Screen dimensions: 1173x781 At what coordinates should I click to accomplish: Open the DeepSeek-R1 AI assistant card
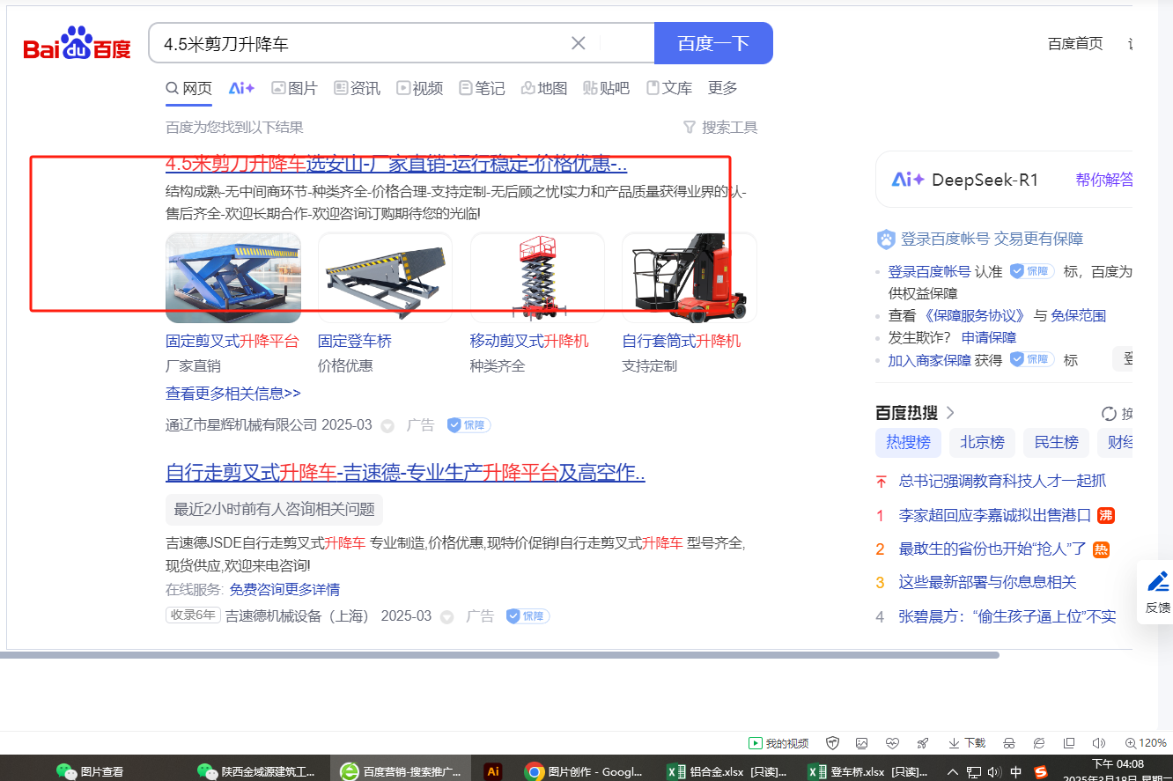(x=1004, y=180)
